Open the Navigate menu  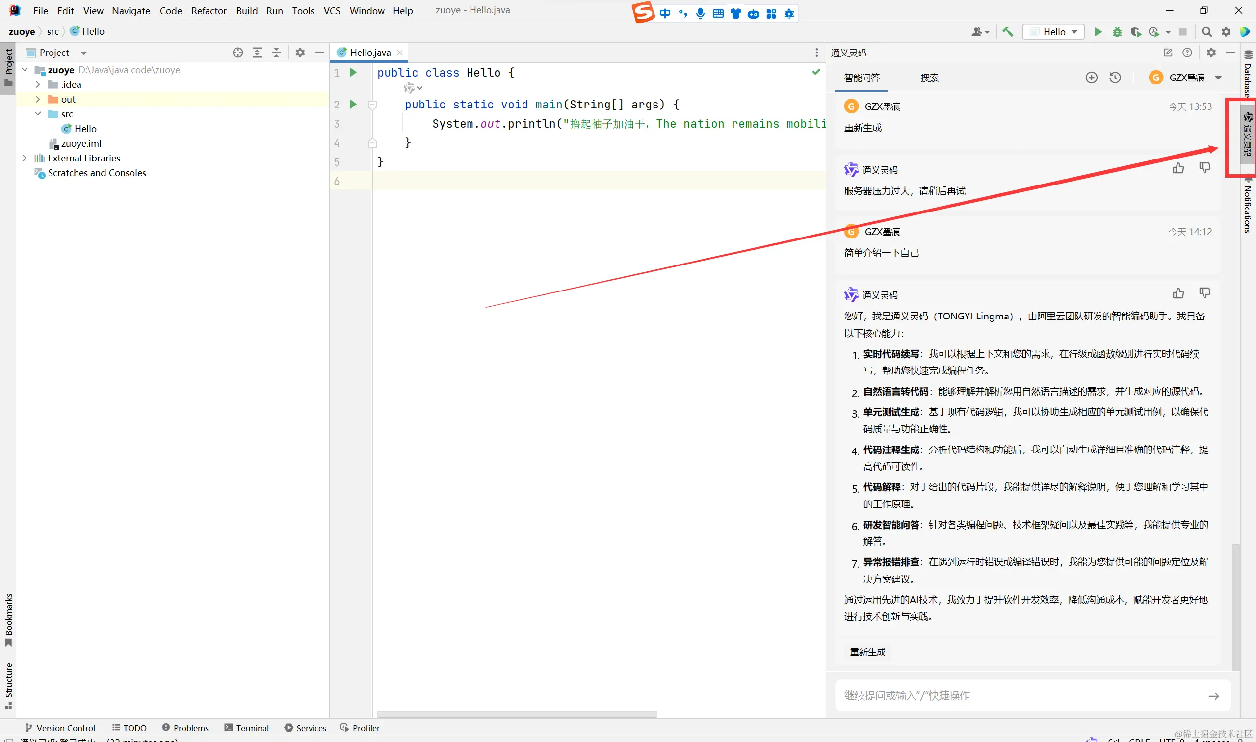tap(131, 10)
